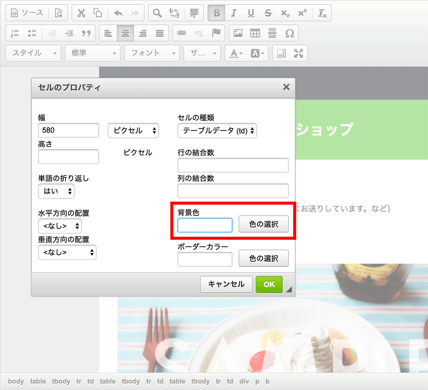
Task: Open the 水平方向の配置 dropdown
Action: pos(60,226)
